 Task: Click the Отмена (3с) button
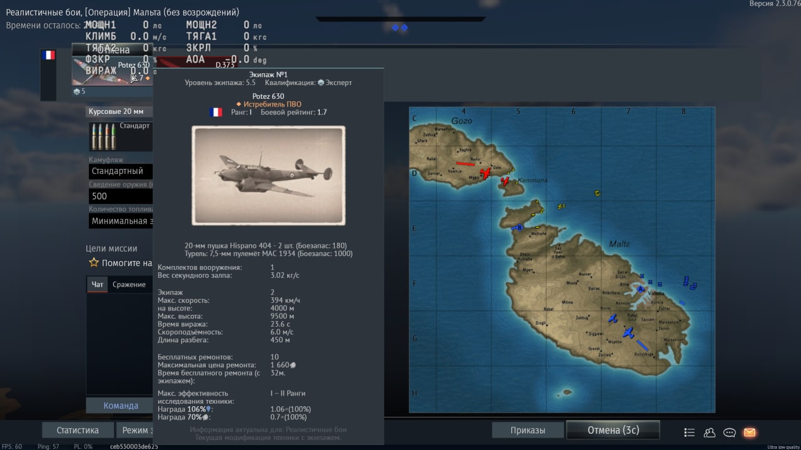(x=613, y=430)
